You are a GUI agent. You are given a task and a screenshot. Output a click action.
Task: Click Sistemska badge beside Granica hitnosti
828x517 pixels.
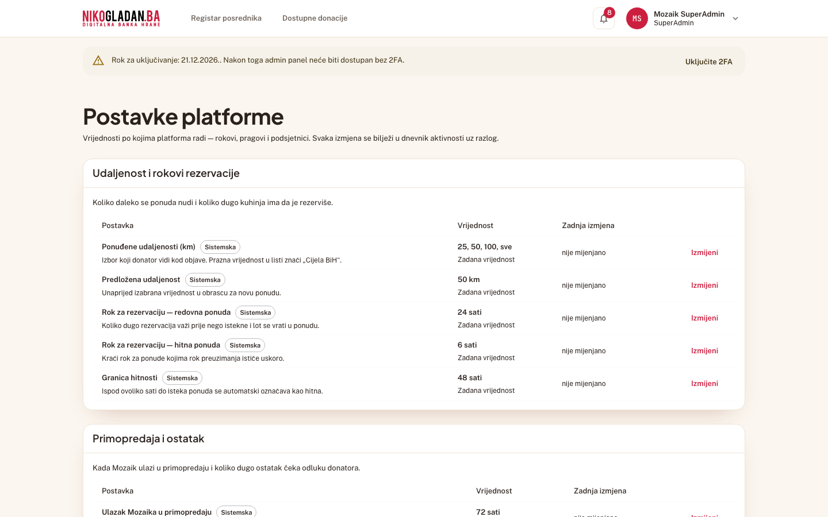182,378
